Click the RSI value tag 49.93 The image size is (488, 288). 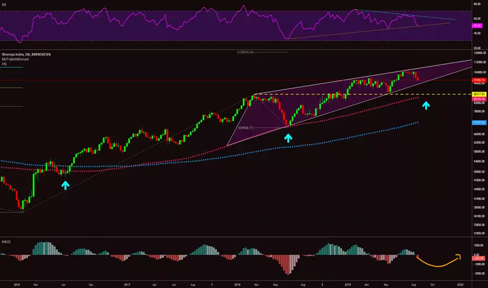click(x=477, y=26)
